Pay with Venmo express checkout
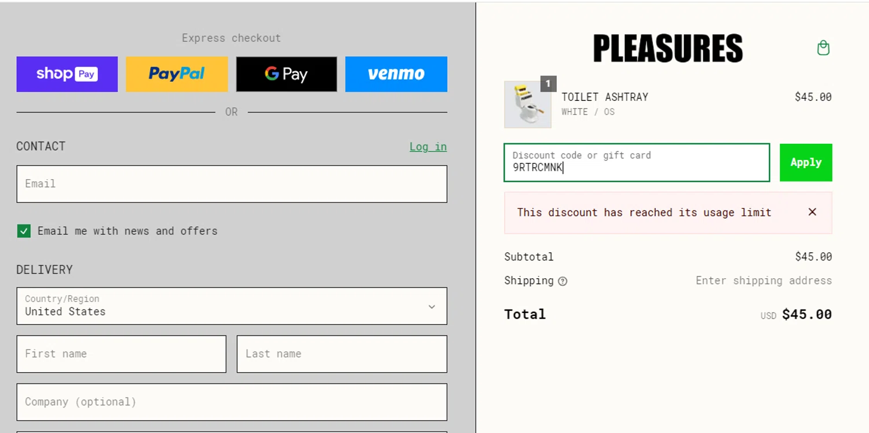This screenshot has width=869, height=433. point(396,74)
